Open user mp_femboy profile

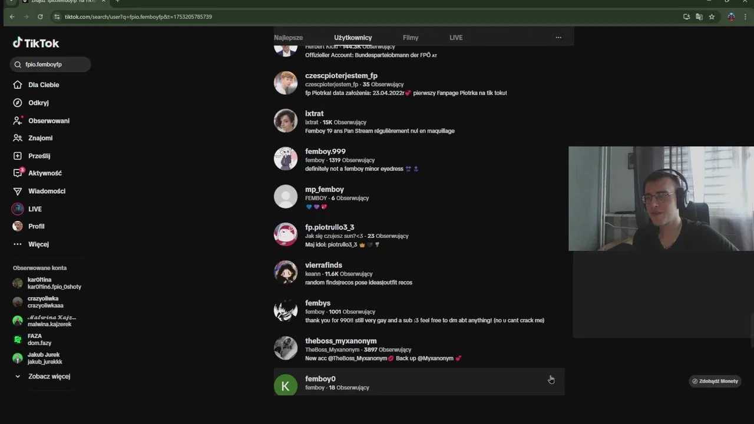click(419, 197)
